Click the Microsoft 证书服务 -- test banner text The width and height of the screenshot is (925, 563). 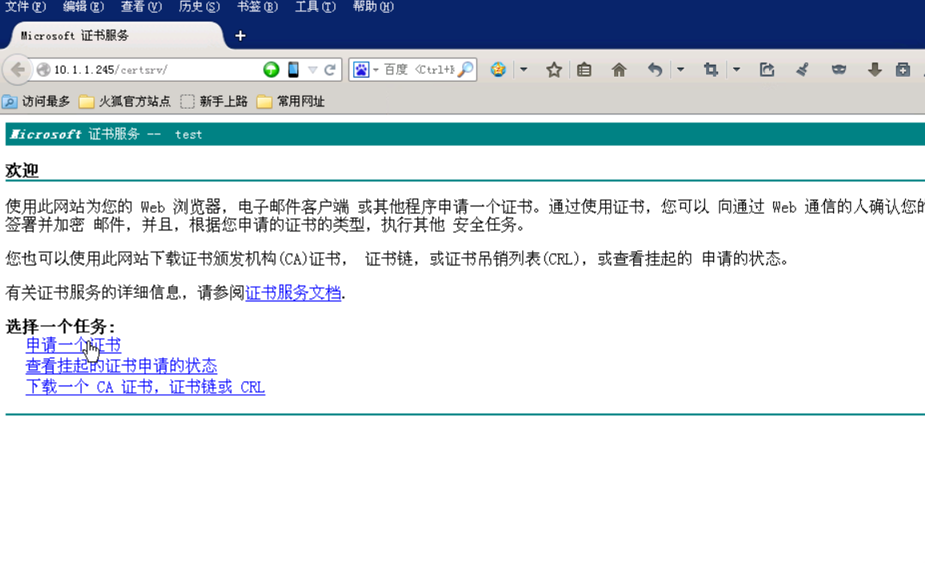(x=106, y=134)
